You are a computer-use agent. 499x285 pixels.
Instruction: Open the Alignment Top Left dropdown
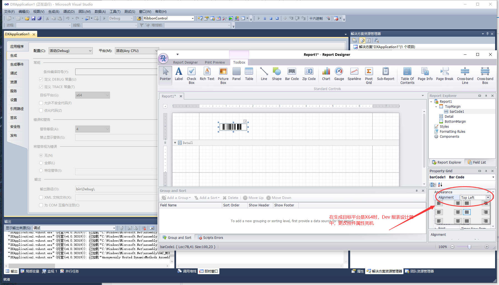tap(488, 197)
